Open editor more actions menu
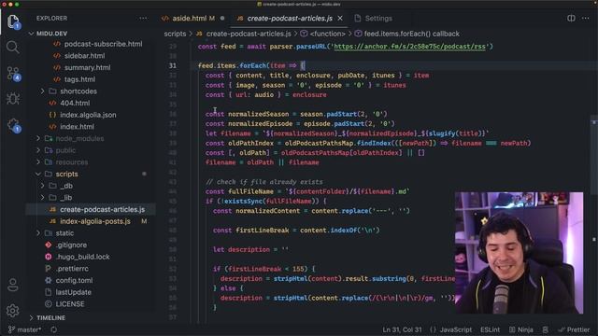Viewport: 598px width, 336px height. coord(586,19)
